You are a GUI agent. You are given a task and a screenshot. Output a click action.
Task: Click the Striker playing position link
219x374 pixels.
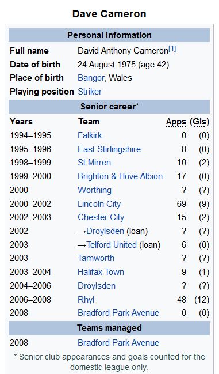coord(90,92)
